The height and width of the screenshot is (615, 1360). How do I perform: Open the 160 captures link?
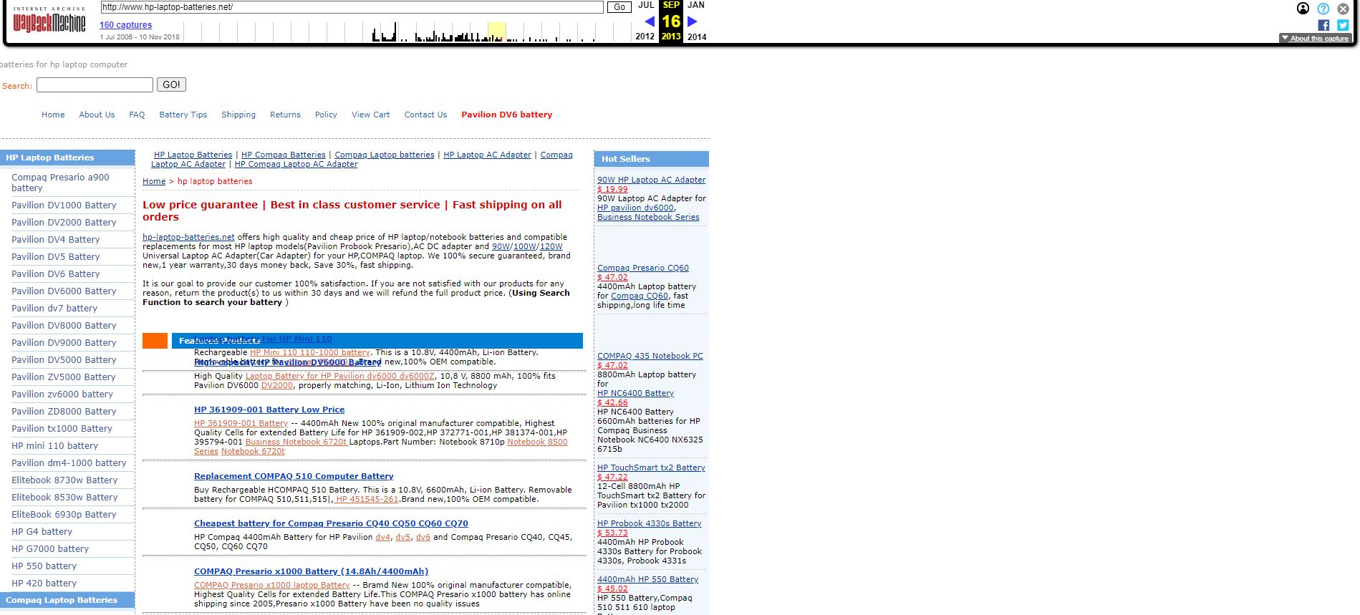(x=125, y=25)
